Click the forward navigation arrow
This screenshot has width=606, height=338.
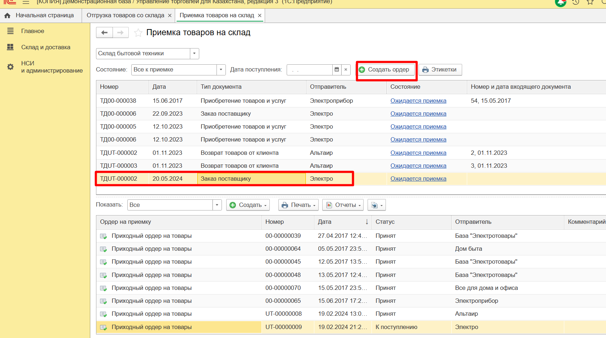pyautogui.click(x=120, y=33)
